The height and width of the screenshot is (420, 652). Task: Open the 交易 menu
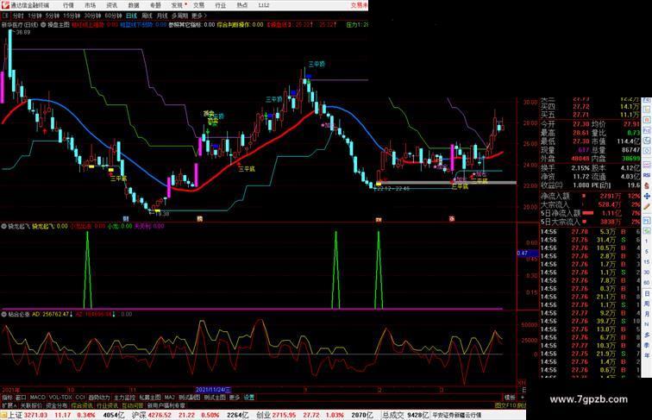[198, 5]
